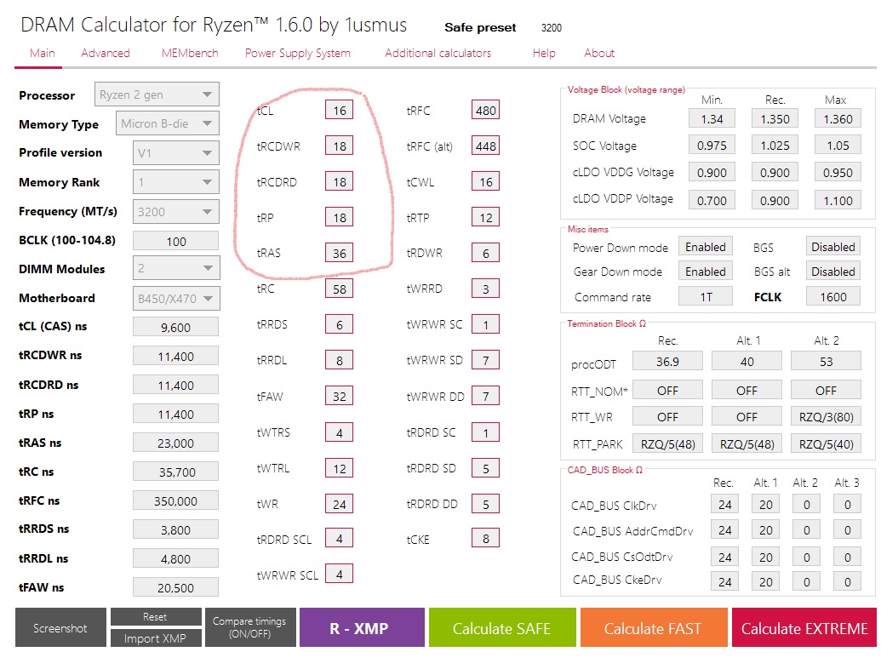Click the tWRWR SCL value box
The image size is (881, 669).
tap(340, 574)
